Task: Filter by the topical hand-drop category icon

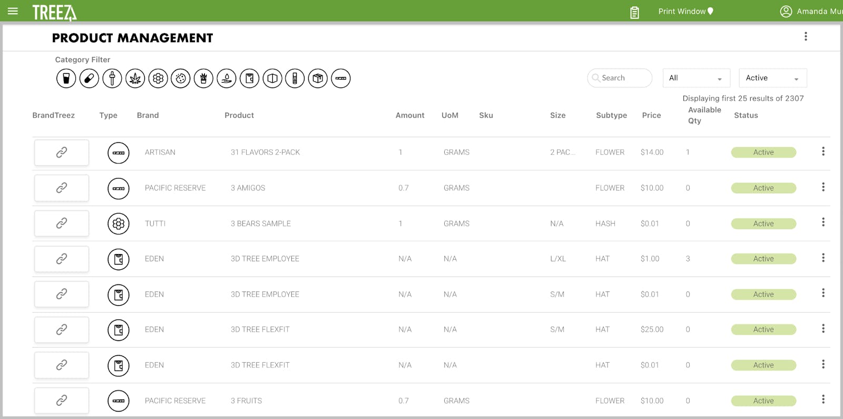Action: (x=227, y=79)
